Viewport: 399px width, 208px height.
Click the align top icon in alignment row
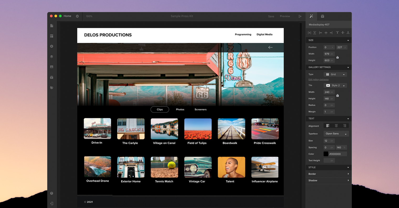[337, 32]
